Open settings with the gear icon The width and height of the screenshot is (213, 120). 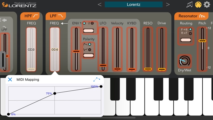[207, 5]
